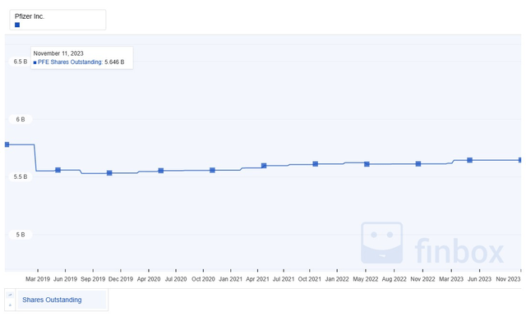The image size is (526, 316).
Task: Click the 5 B axis label
Action: pos(21,235)
